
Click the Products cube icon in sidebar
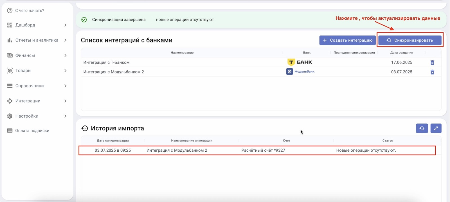tap(10, 71)
